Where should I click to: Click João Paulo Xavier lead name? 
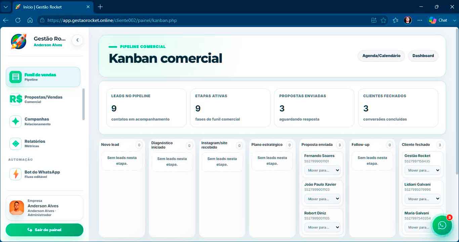320,184
